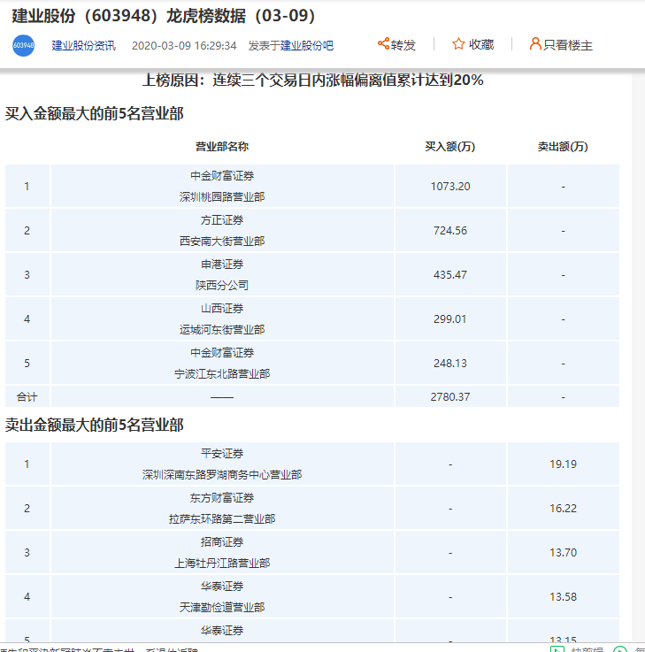Select sell amount 16.22
Image resolution: width=645 pixels, height=652 pixels.
pyautogui.click(x=563, y=509)
